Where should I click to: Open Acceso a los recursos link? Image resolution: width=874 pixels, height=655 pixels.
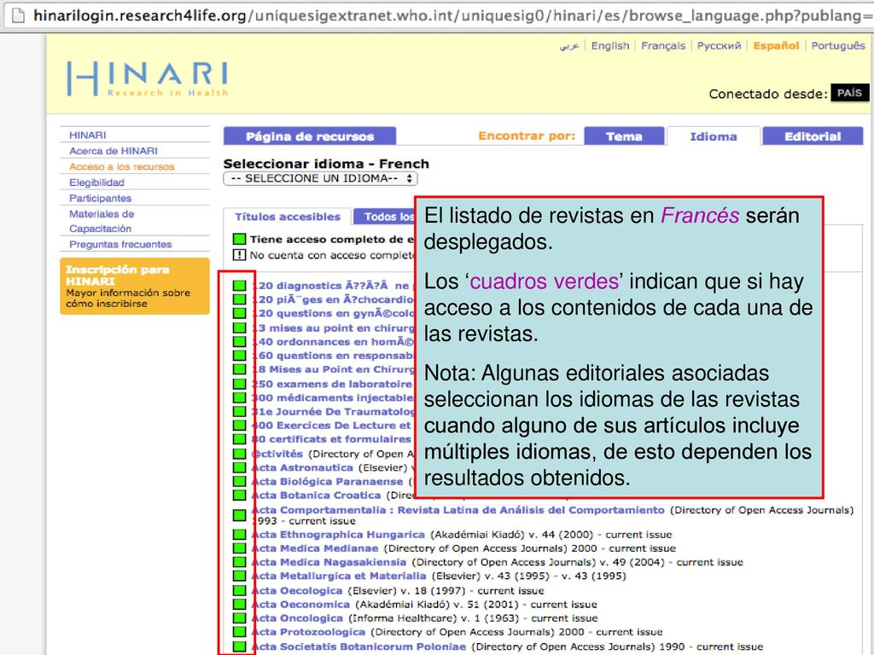tap(121, 166)
